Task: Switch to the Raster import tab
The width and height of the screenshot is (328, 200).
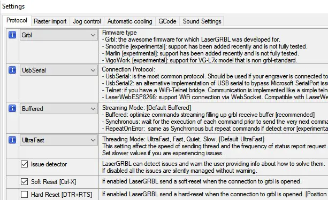Action: [x=50, y=21]
